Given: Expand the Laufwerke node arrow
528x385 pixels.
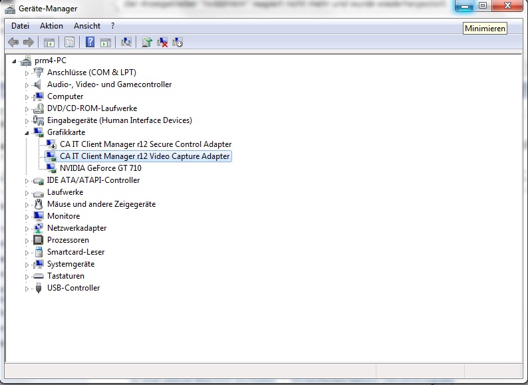Looking at the screenshot, I should pos(27,193).
